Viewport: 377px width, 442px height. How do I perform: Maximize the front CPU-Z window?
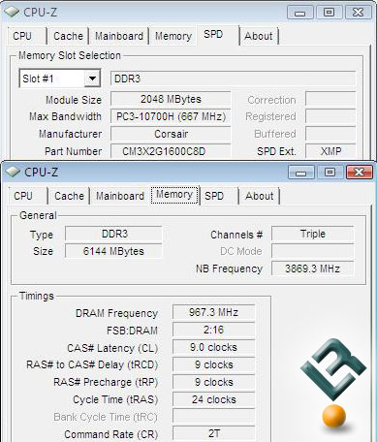330,173
